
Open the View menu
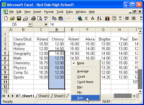tap(27, 12)
